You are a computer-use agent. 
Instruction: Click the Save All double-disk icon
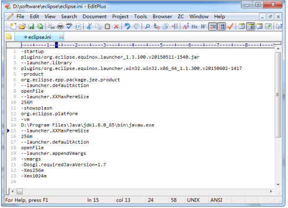tap(40, 27)
